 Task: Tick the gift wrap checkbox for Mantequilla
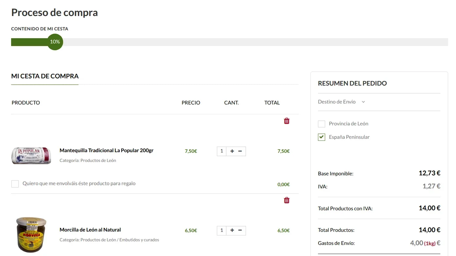(15, 184)
